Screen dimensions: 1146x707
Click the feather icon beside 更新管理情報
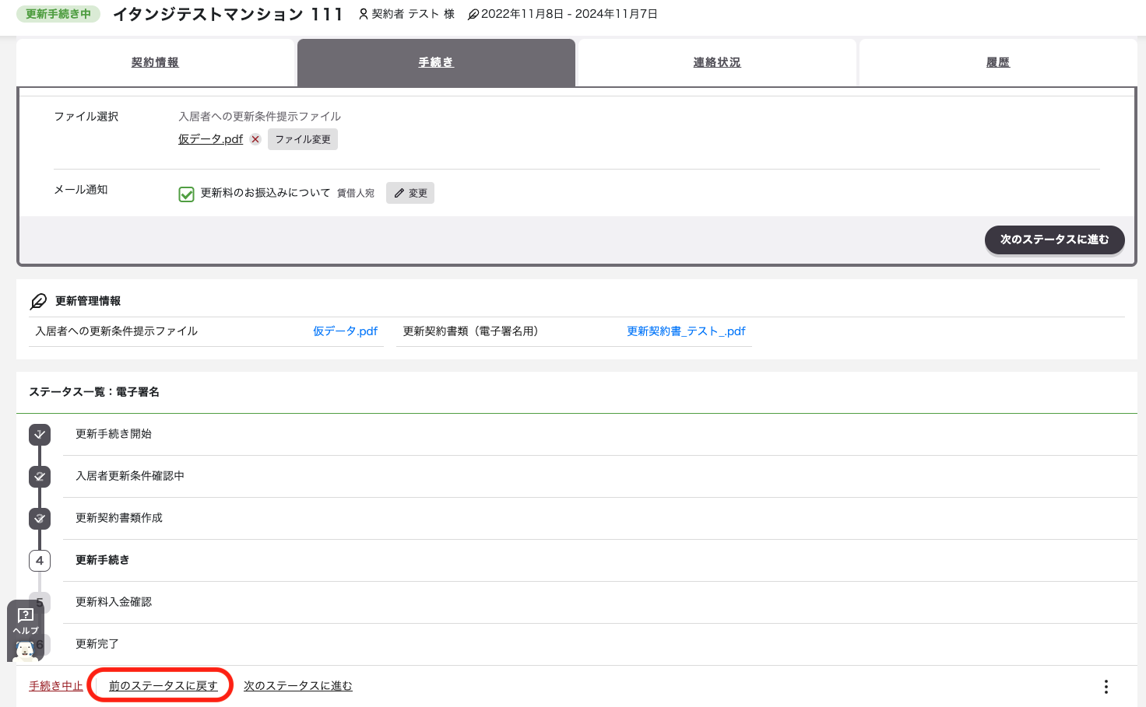tap(38, 301)
